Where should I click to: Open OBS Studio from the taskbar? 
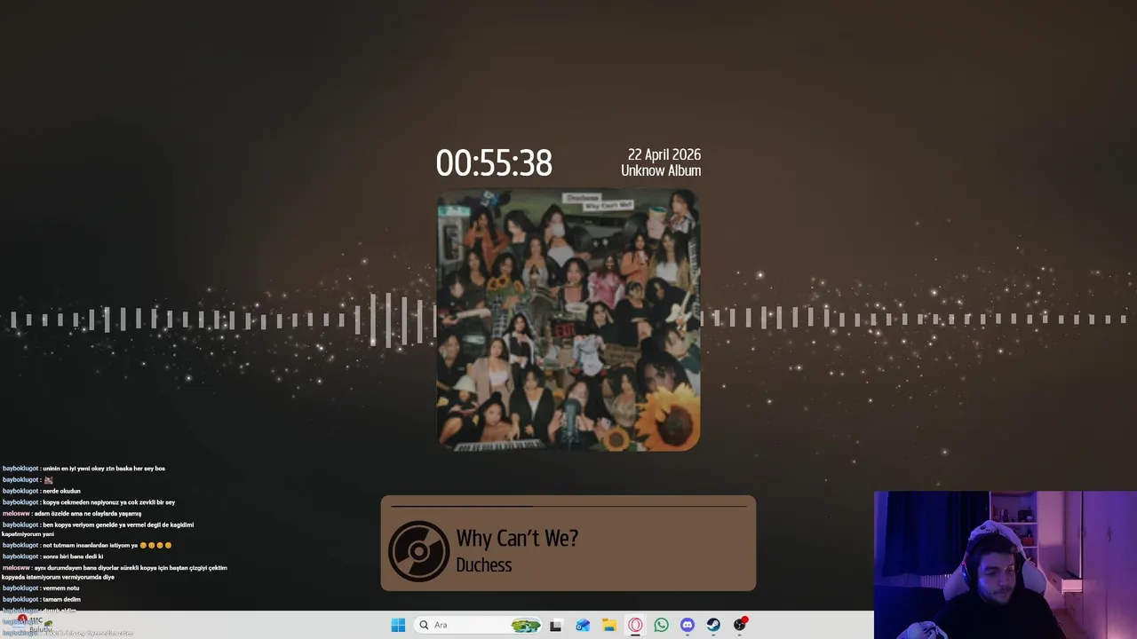[740, 625]
